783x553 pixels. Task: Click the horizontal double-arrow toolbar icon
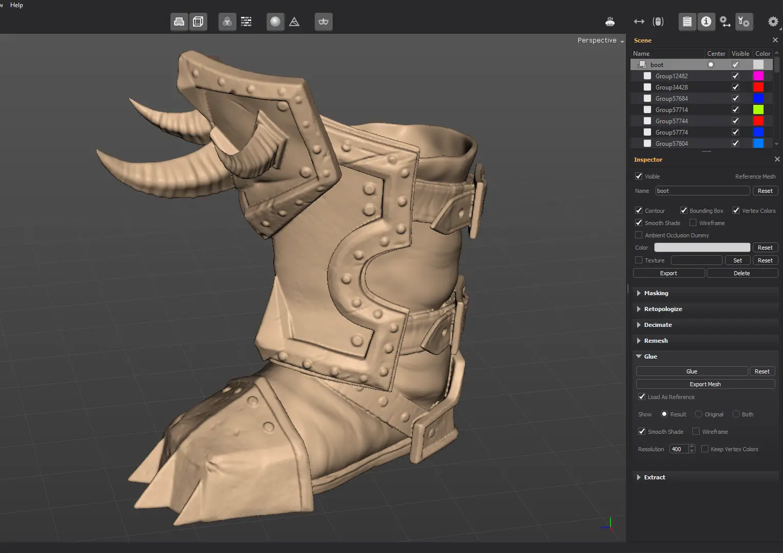coord(639,21)
